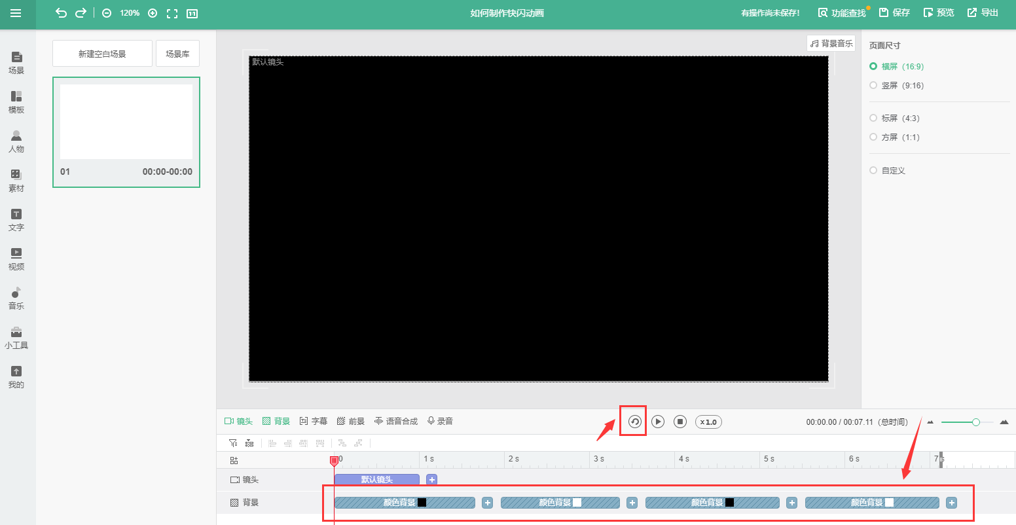Add a camera with the plus after 默认镜头

click(431, 480)
